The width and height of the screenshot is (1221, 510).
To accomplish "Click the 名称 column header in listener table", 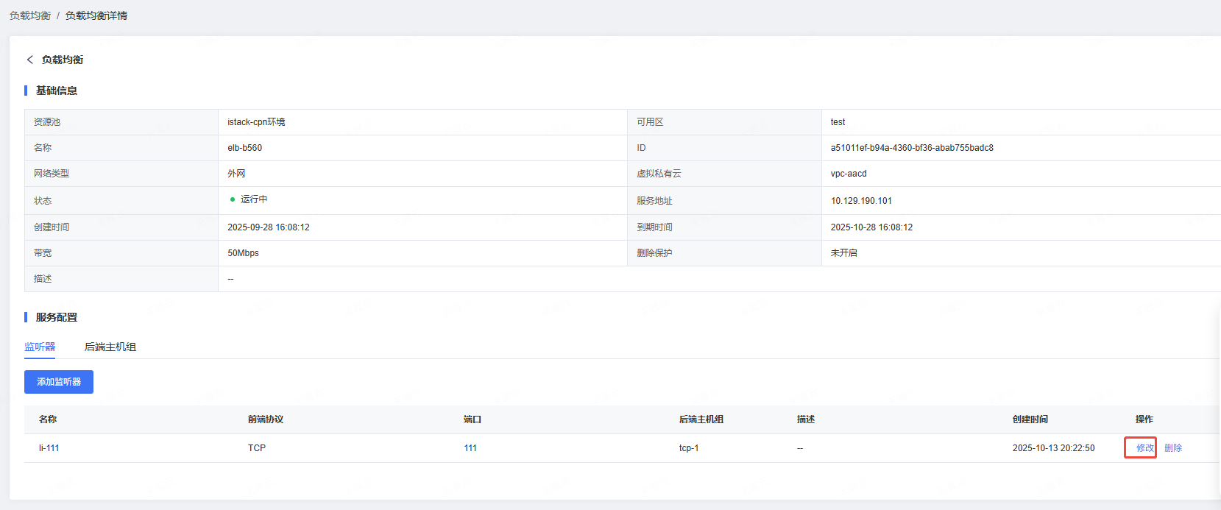I will pos(48,419).
